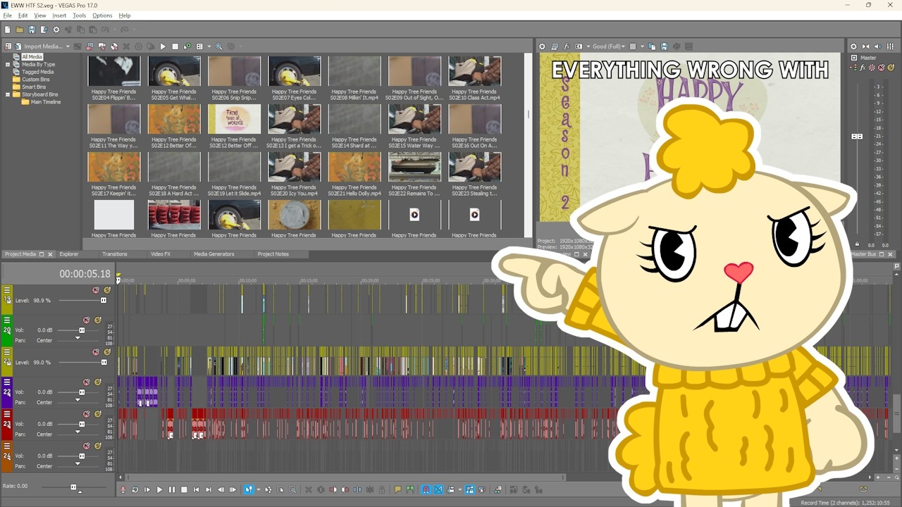
Task: Open the Import Media dropdown arrow
Action: 68,46
